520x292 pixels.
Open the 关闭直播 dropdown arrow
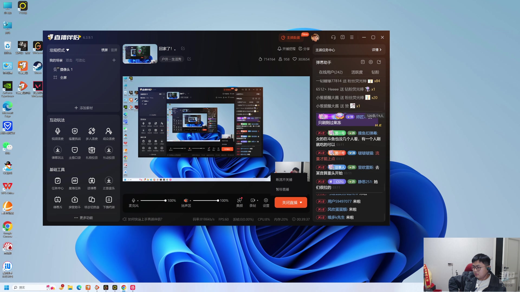[x=301, y=203]
